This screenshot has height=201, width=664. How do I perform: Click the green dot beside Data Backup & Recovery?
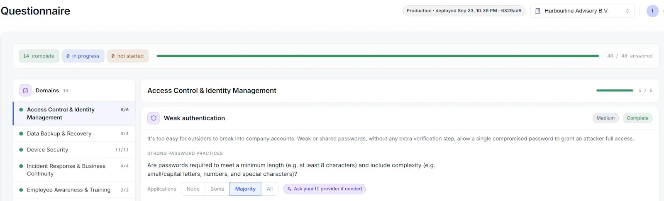(21, 134)
